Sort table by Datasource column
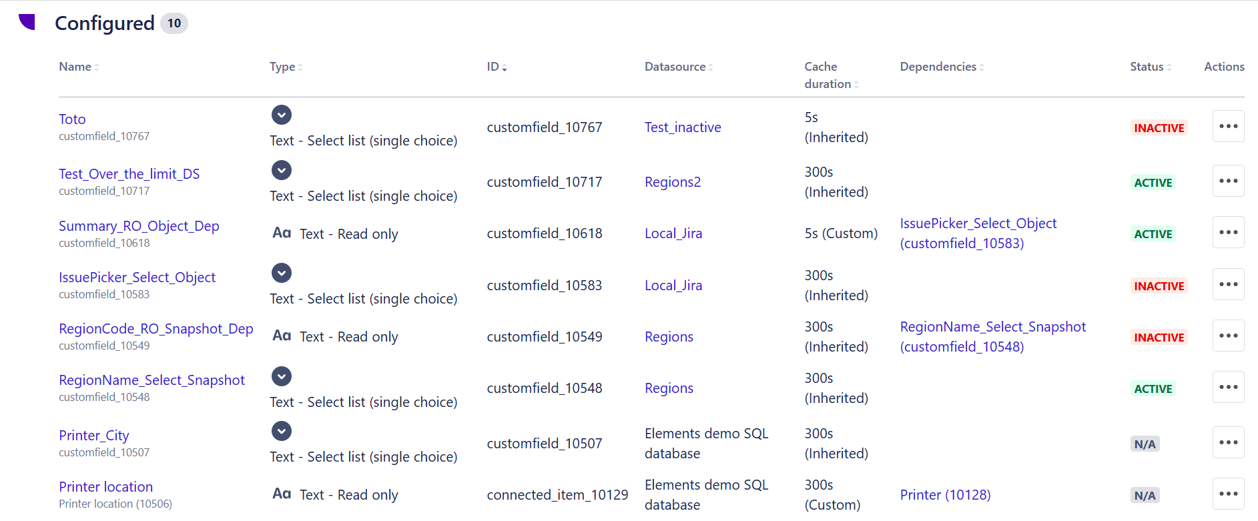Screen dimensions: 1258x521 pos(679,67)
